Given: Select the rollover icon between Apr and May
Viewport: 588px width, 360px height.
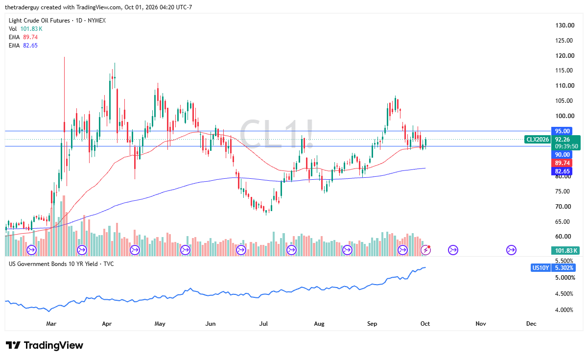Looking at the screenshot, I should point(135,250).
